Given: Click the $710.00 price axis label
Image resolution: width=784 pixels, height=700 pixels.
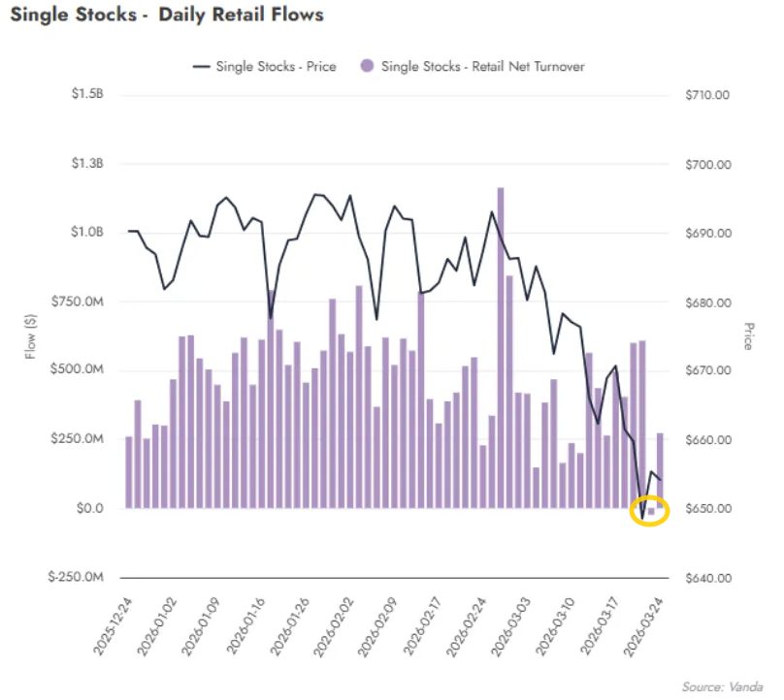Looking at the screenshot, I should [705, 95].
